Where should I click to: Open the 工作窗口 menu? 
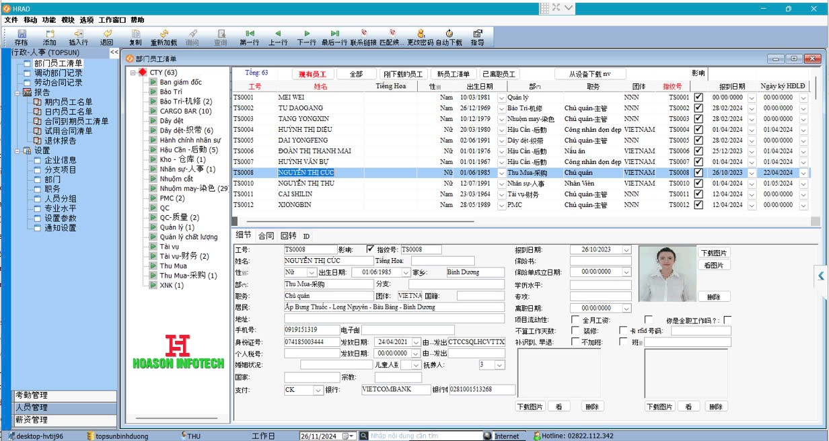112,20
